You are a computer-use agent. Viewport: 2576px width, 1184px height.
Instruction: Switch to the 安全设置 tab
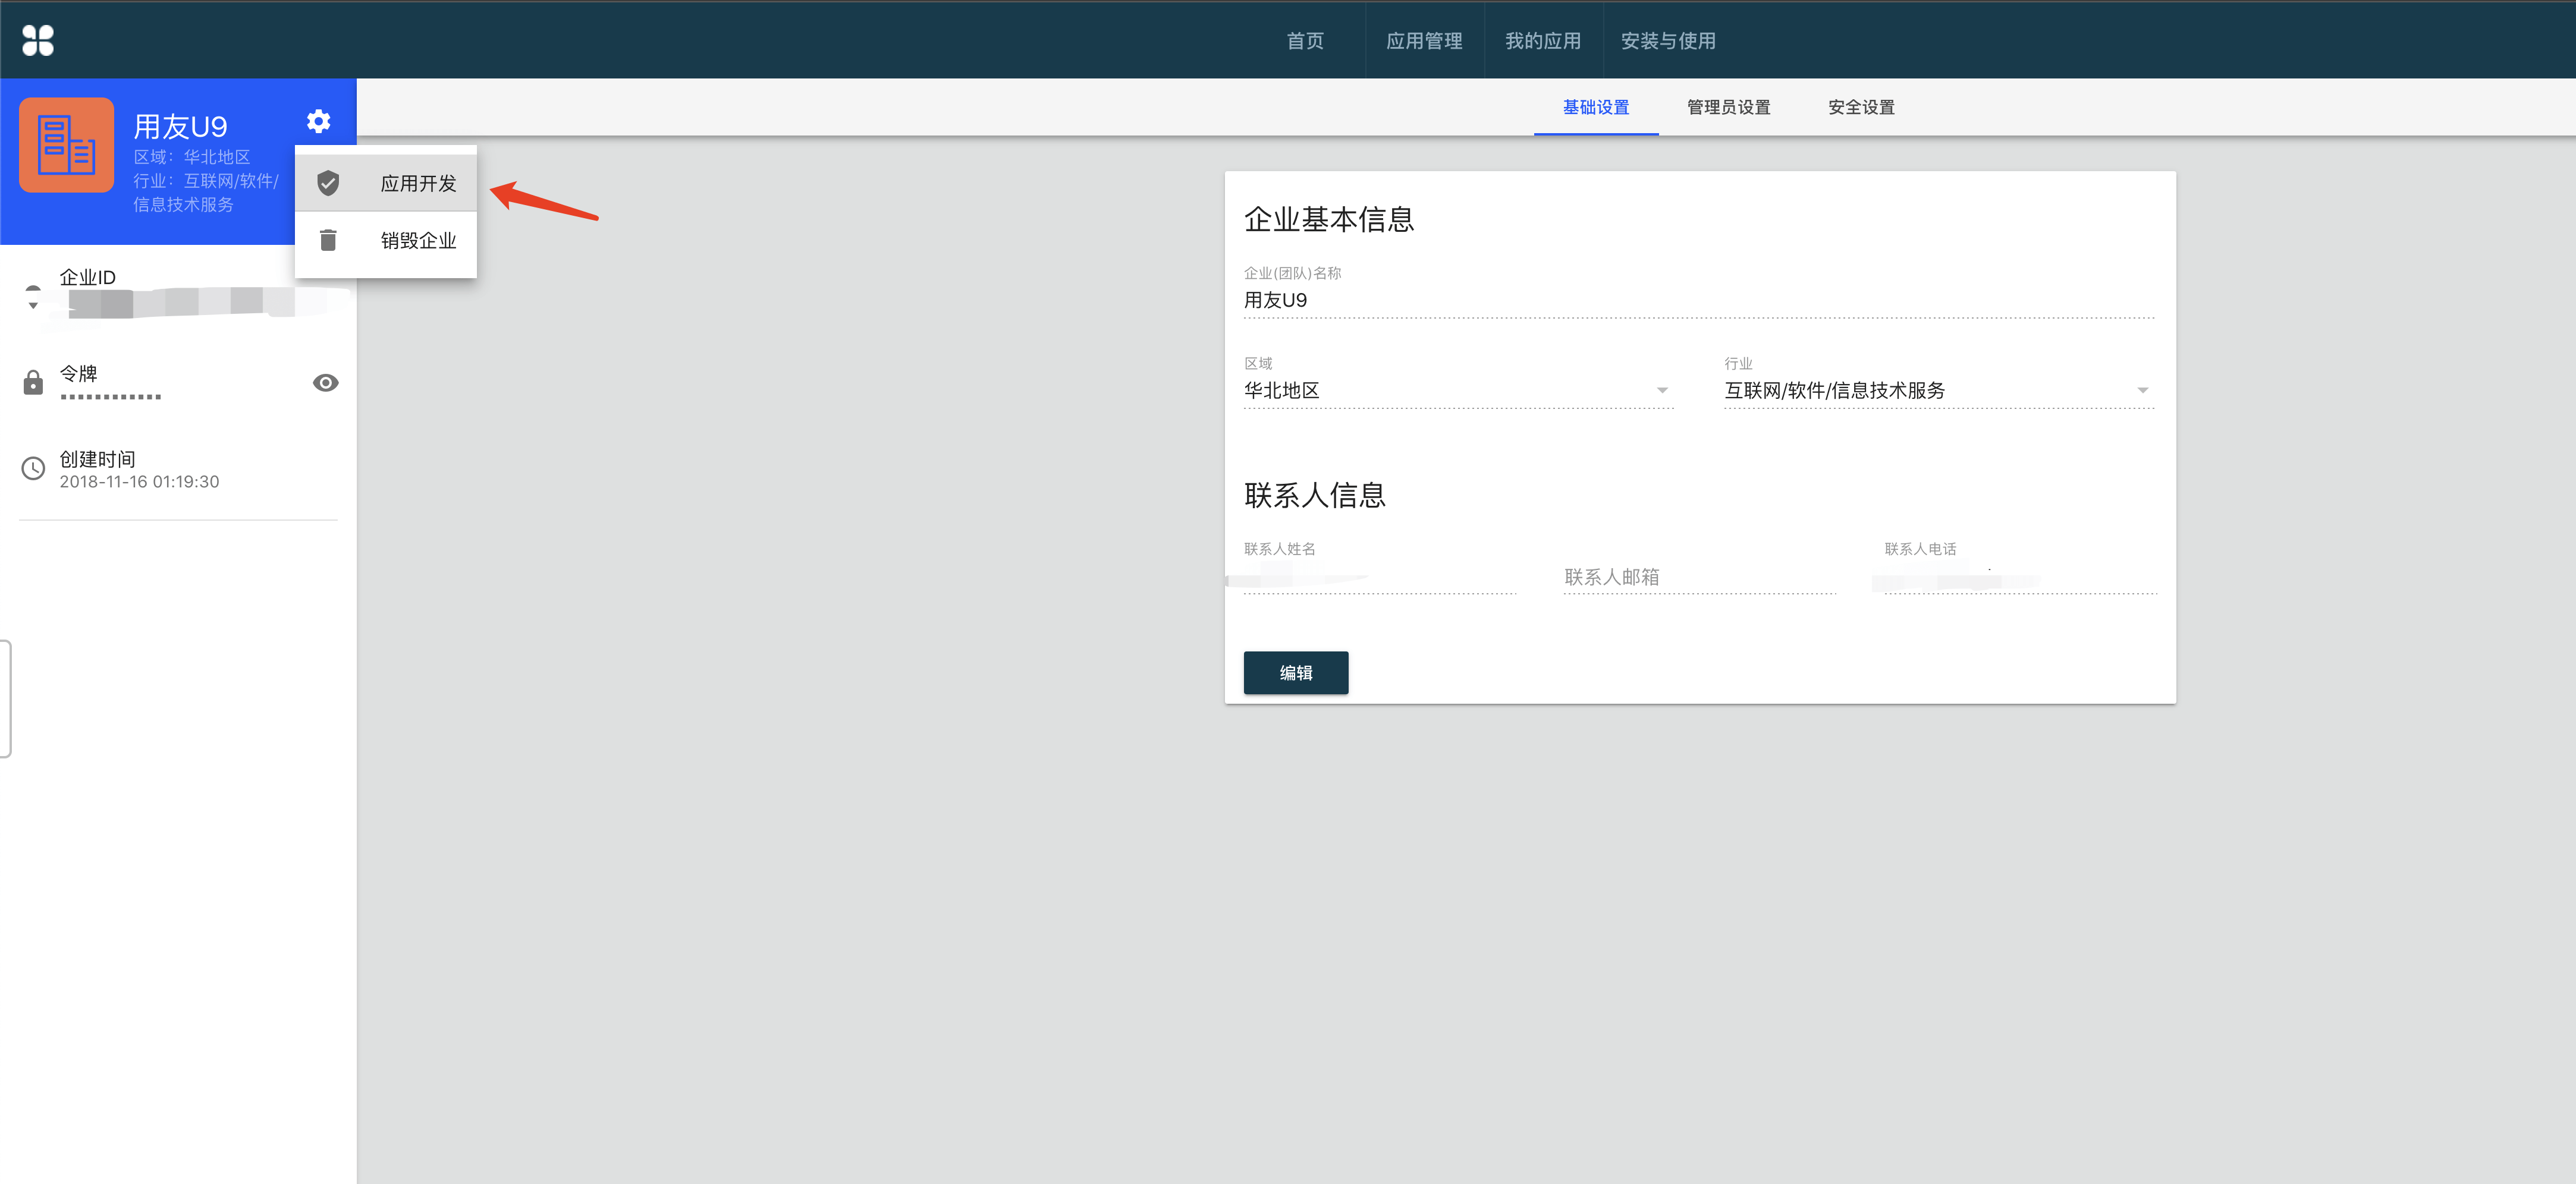coord(1860,107)
